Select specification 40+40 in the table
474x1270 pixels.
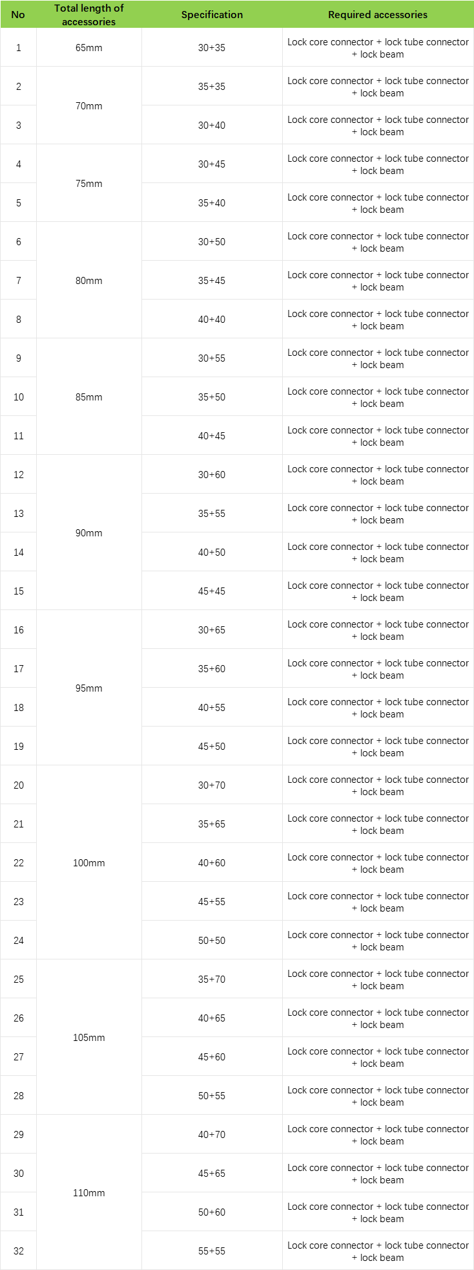[x=212, y=320]
